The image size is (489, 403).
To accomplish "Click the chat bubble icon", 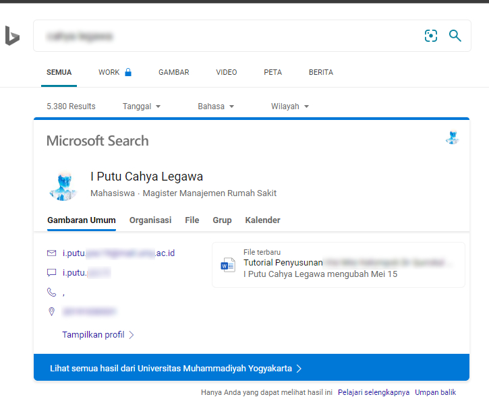I will [x=51, y=273].
